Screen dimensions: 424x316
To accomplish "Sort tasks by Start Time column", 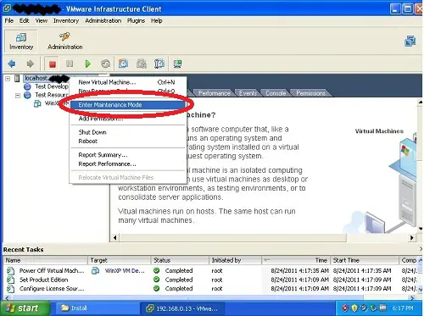I will click(365, 260).
